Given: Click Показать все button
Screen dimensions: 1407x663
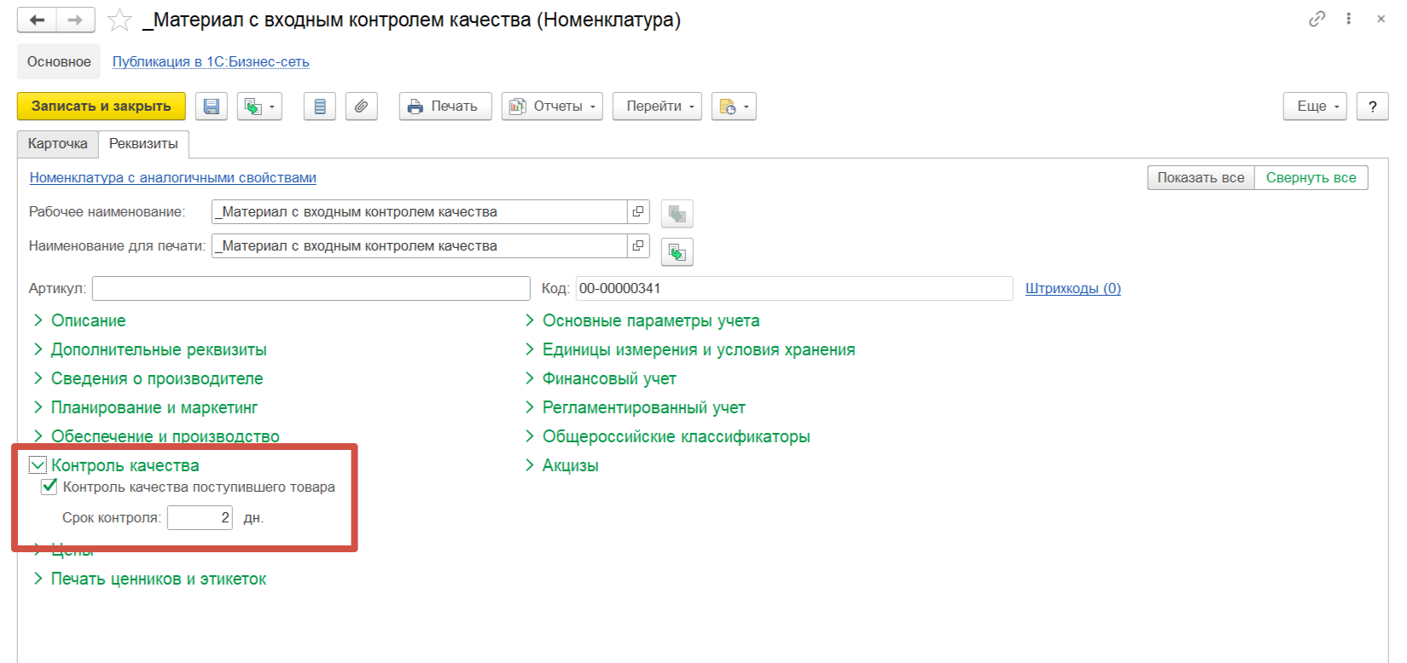Looking at the screenshot, I should click(x=1201, y=177).
